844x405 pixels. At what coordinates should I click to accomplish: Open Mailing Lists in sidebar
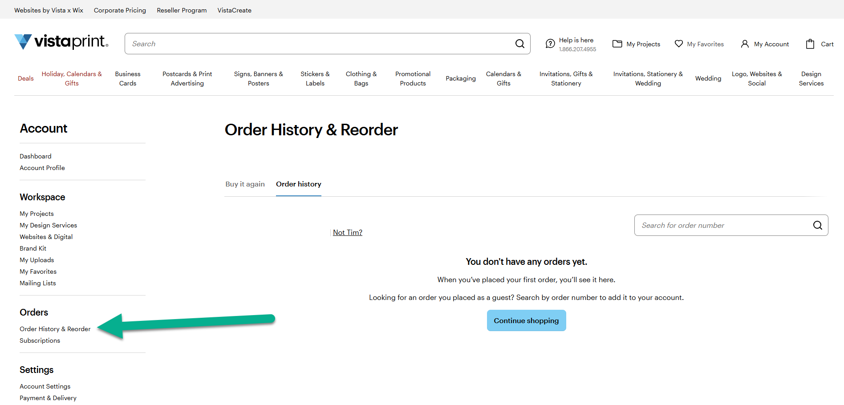(38, 283)
